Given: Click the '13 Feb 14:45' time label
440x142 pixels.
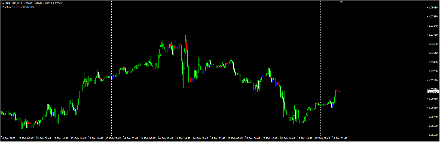Looking at the screenshot, I should tap(78, 138).
